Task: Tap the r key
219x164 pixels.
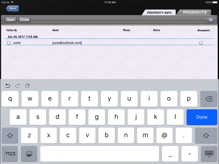Action: pos(69,99)
